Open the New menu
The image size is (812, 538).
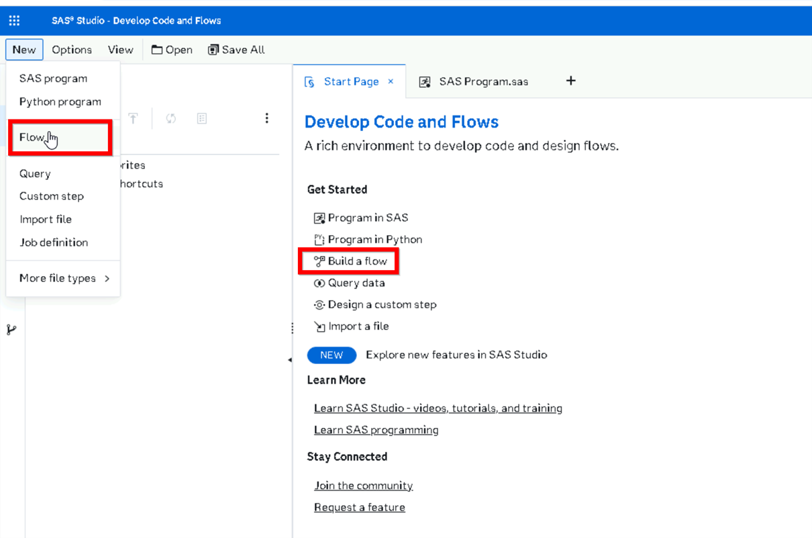pos(24,50)
